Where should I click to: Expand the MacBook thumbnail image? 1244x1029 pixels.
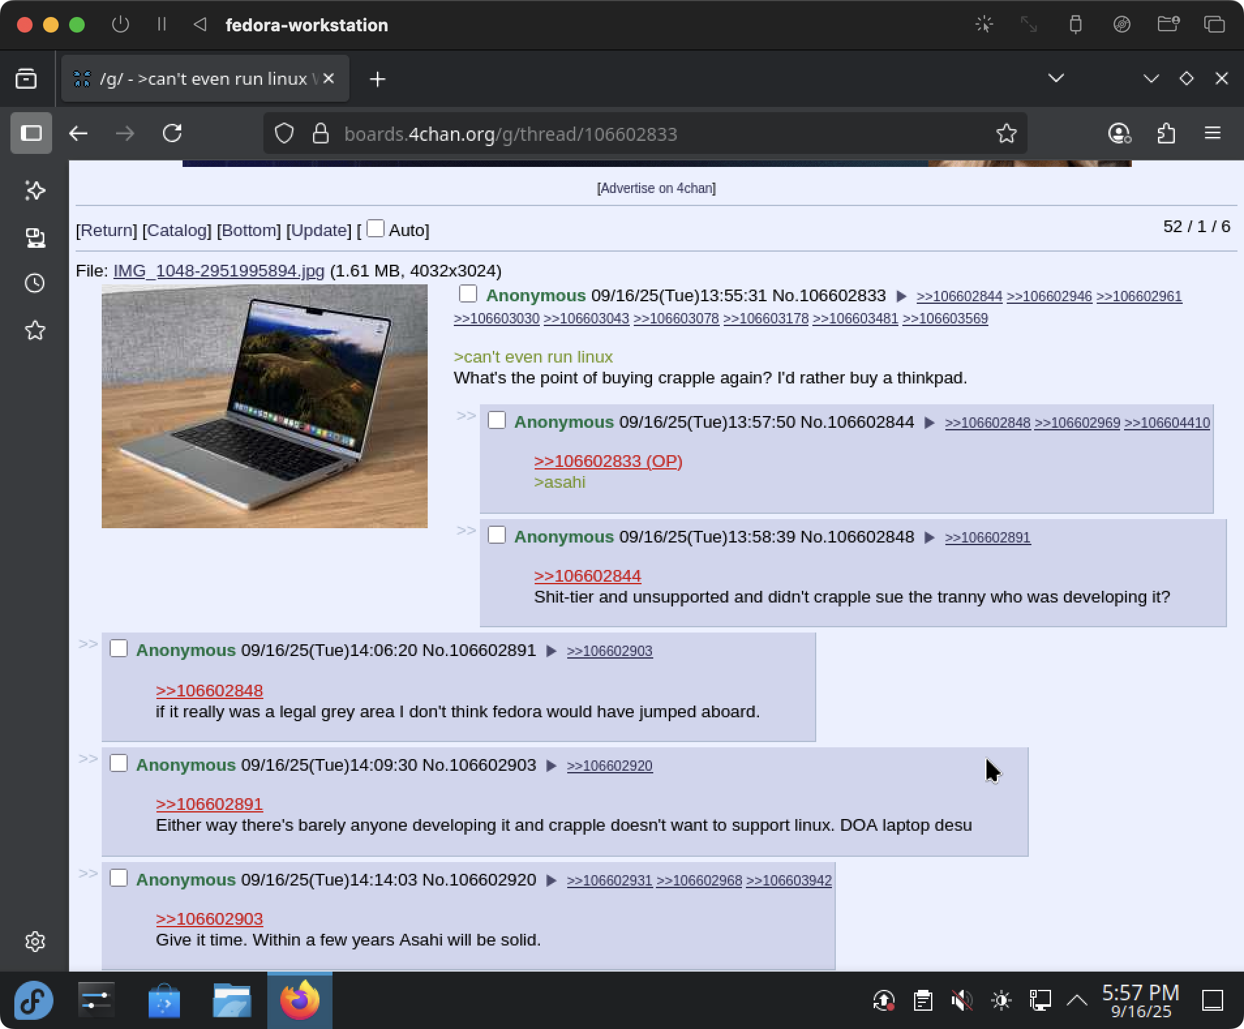click(265, 406)
